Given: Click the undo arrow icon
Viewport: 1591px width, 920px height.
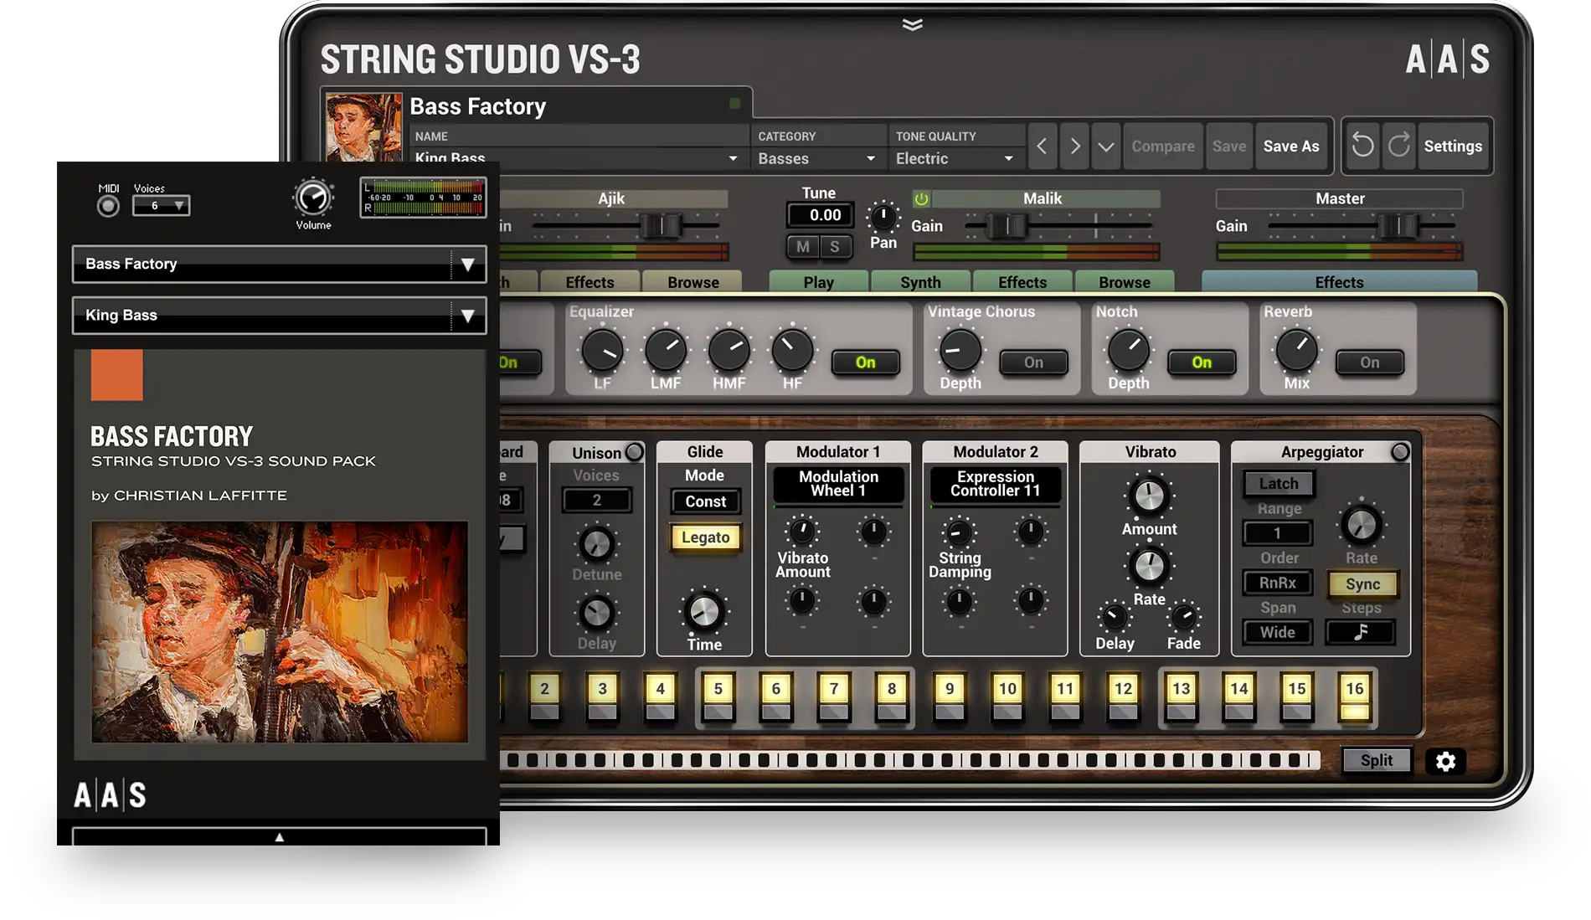Looking at the screenshot, I should click(1362, 146).
